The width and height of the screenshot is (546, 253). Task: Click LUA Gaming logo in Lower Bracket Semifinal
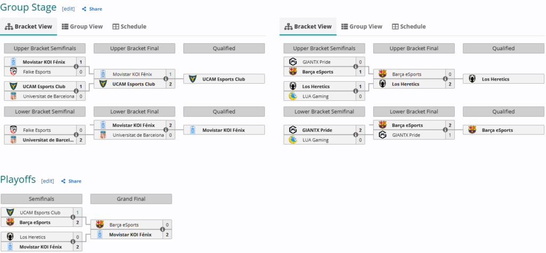293,140
